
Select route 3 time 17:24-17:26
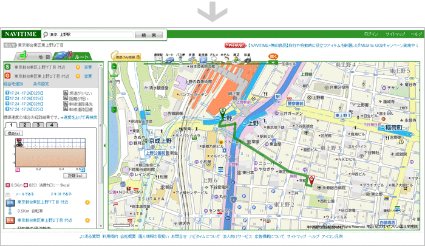(24, 104)
